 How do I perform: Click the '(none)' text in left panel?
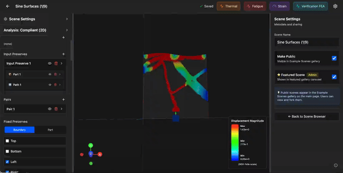click(8, 44)
